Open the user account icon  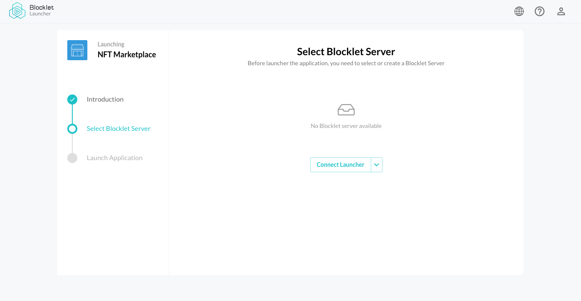561,11
